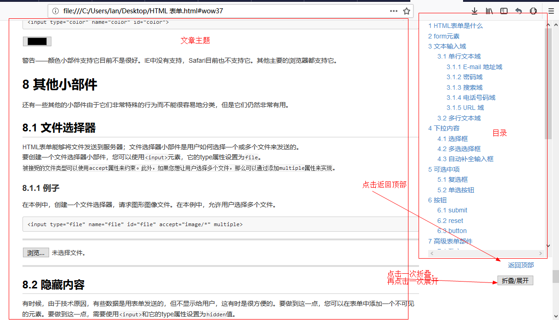Click the 返回顶部 link
Image resolution: width=559 pixels, height=320 pixels.
point(521,265)
